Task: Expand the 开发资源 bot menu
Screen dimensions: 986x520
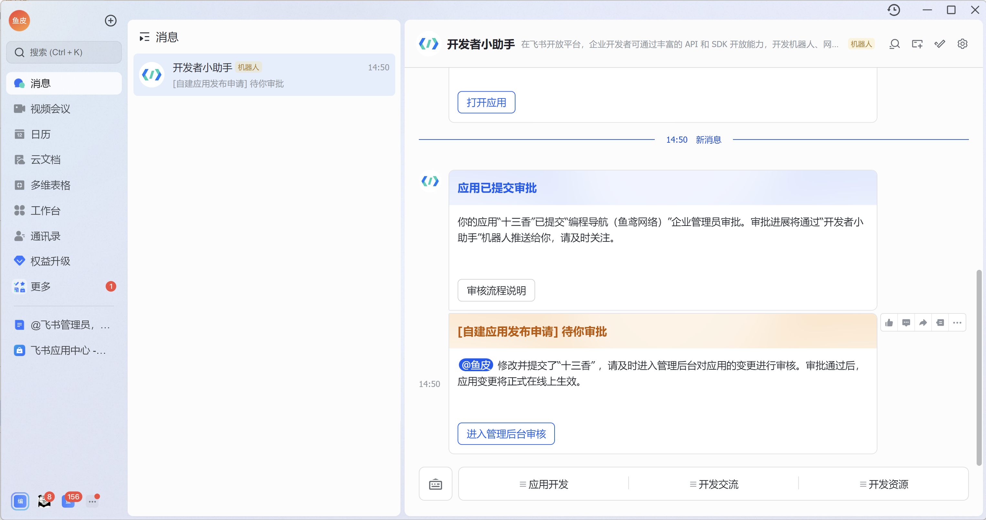Action: point(884,484)
